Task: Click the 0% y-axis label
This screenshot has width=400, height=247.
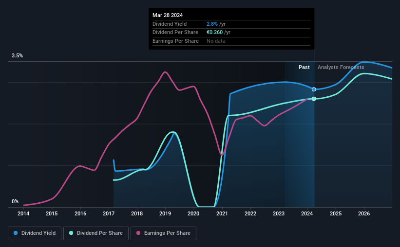Action: [15, 201]
